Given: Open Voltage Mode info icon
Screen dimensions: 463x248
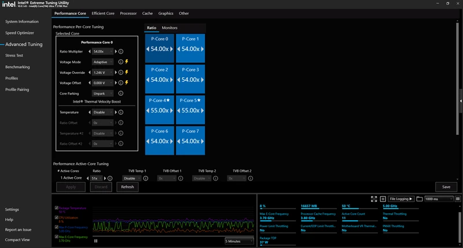Looking at the screenshot, I should (121, 62).
